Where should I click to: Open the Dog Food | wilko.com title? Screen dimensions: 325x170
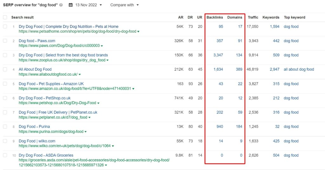pyautogui.click(x=37, y=141)
